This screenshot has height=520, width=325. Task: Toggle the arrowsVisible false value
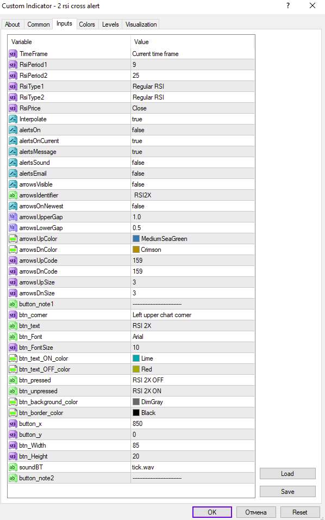pos(192,184)
